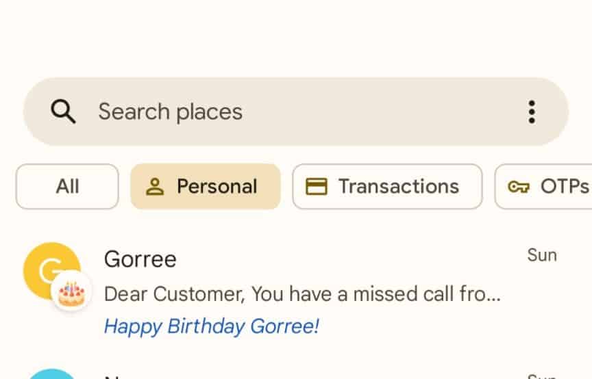Switch to the All filter tab

(67, 186)
